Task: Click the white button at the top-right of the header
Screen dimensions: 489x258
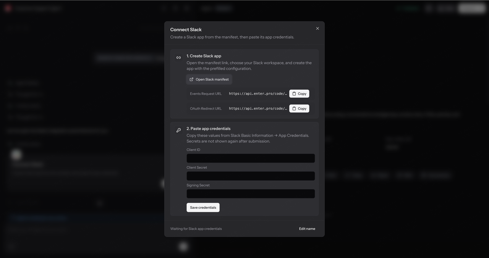Action: pos(472,8)
